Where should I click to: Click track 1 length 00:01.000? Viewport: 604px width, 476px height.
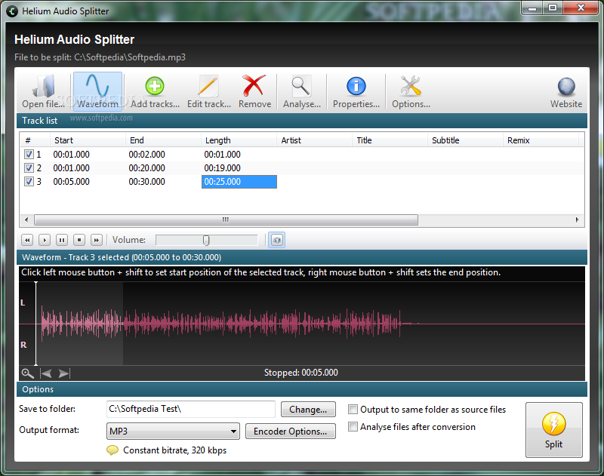coord(222,155)
